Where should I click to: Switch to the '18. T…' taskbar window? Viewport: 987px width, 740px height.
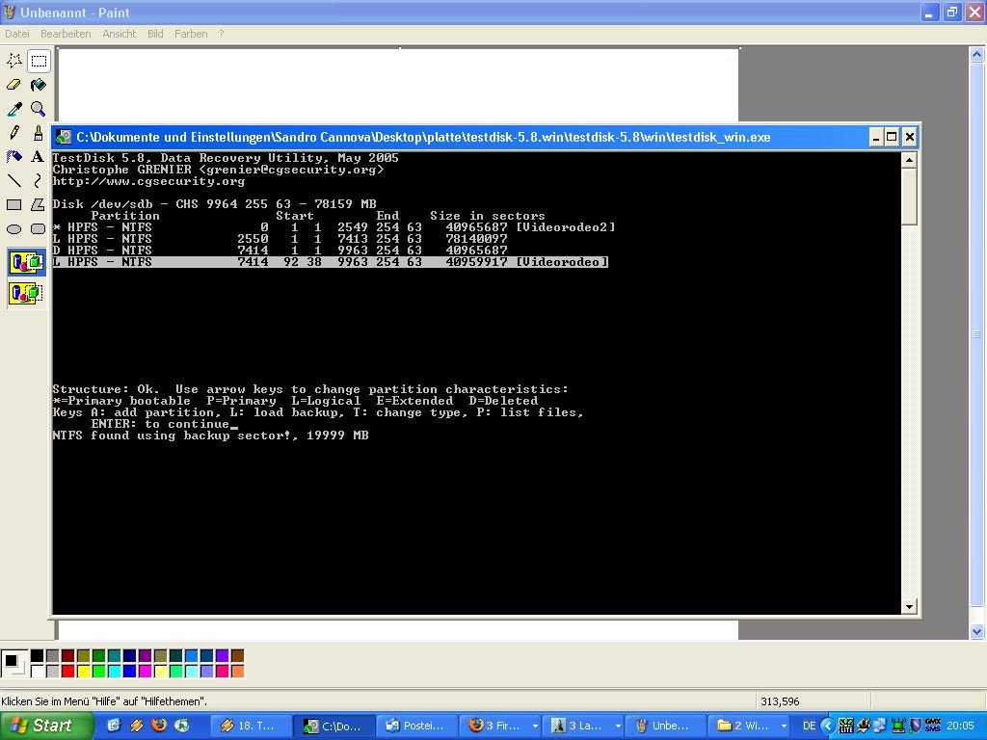click(x=250, y=727)
